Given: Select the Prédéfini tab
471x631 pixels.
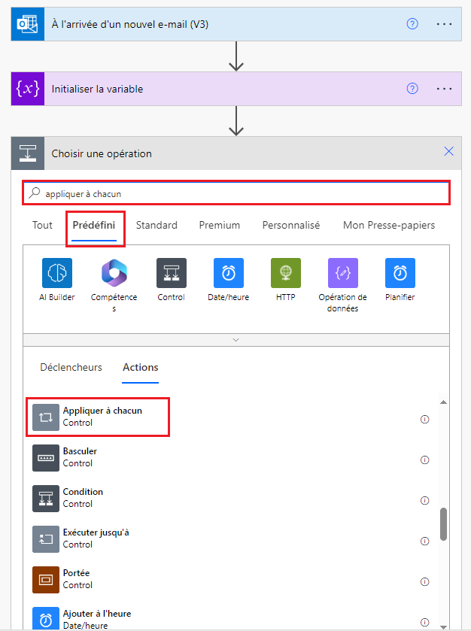Looking at the screenshot, I should pyautogui.click(x=94, y=225).
